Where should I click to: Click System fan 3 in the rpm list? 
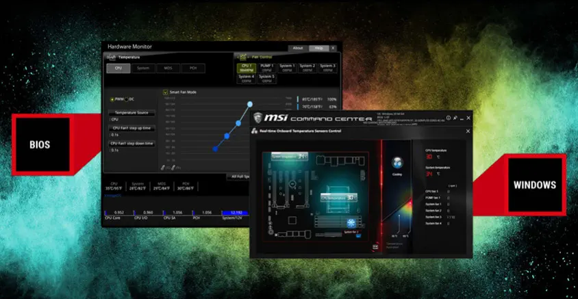click(433, 217)
